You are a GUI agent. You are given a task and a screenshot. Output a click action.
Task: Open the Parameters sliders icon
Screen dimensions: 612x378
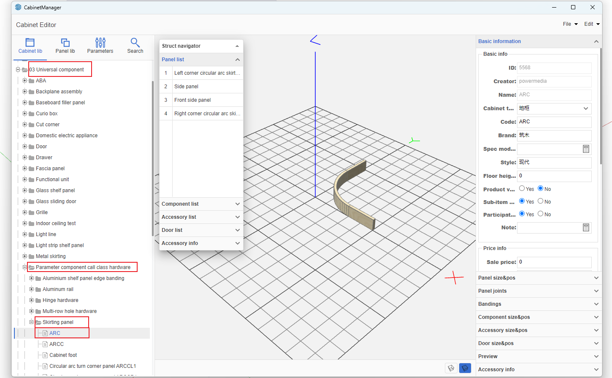pyautogui.click(x=100, y=43)
